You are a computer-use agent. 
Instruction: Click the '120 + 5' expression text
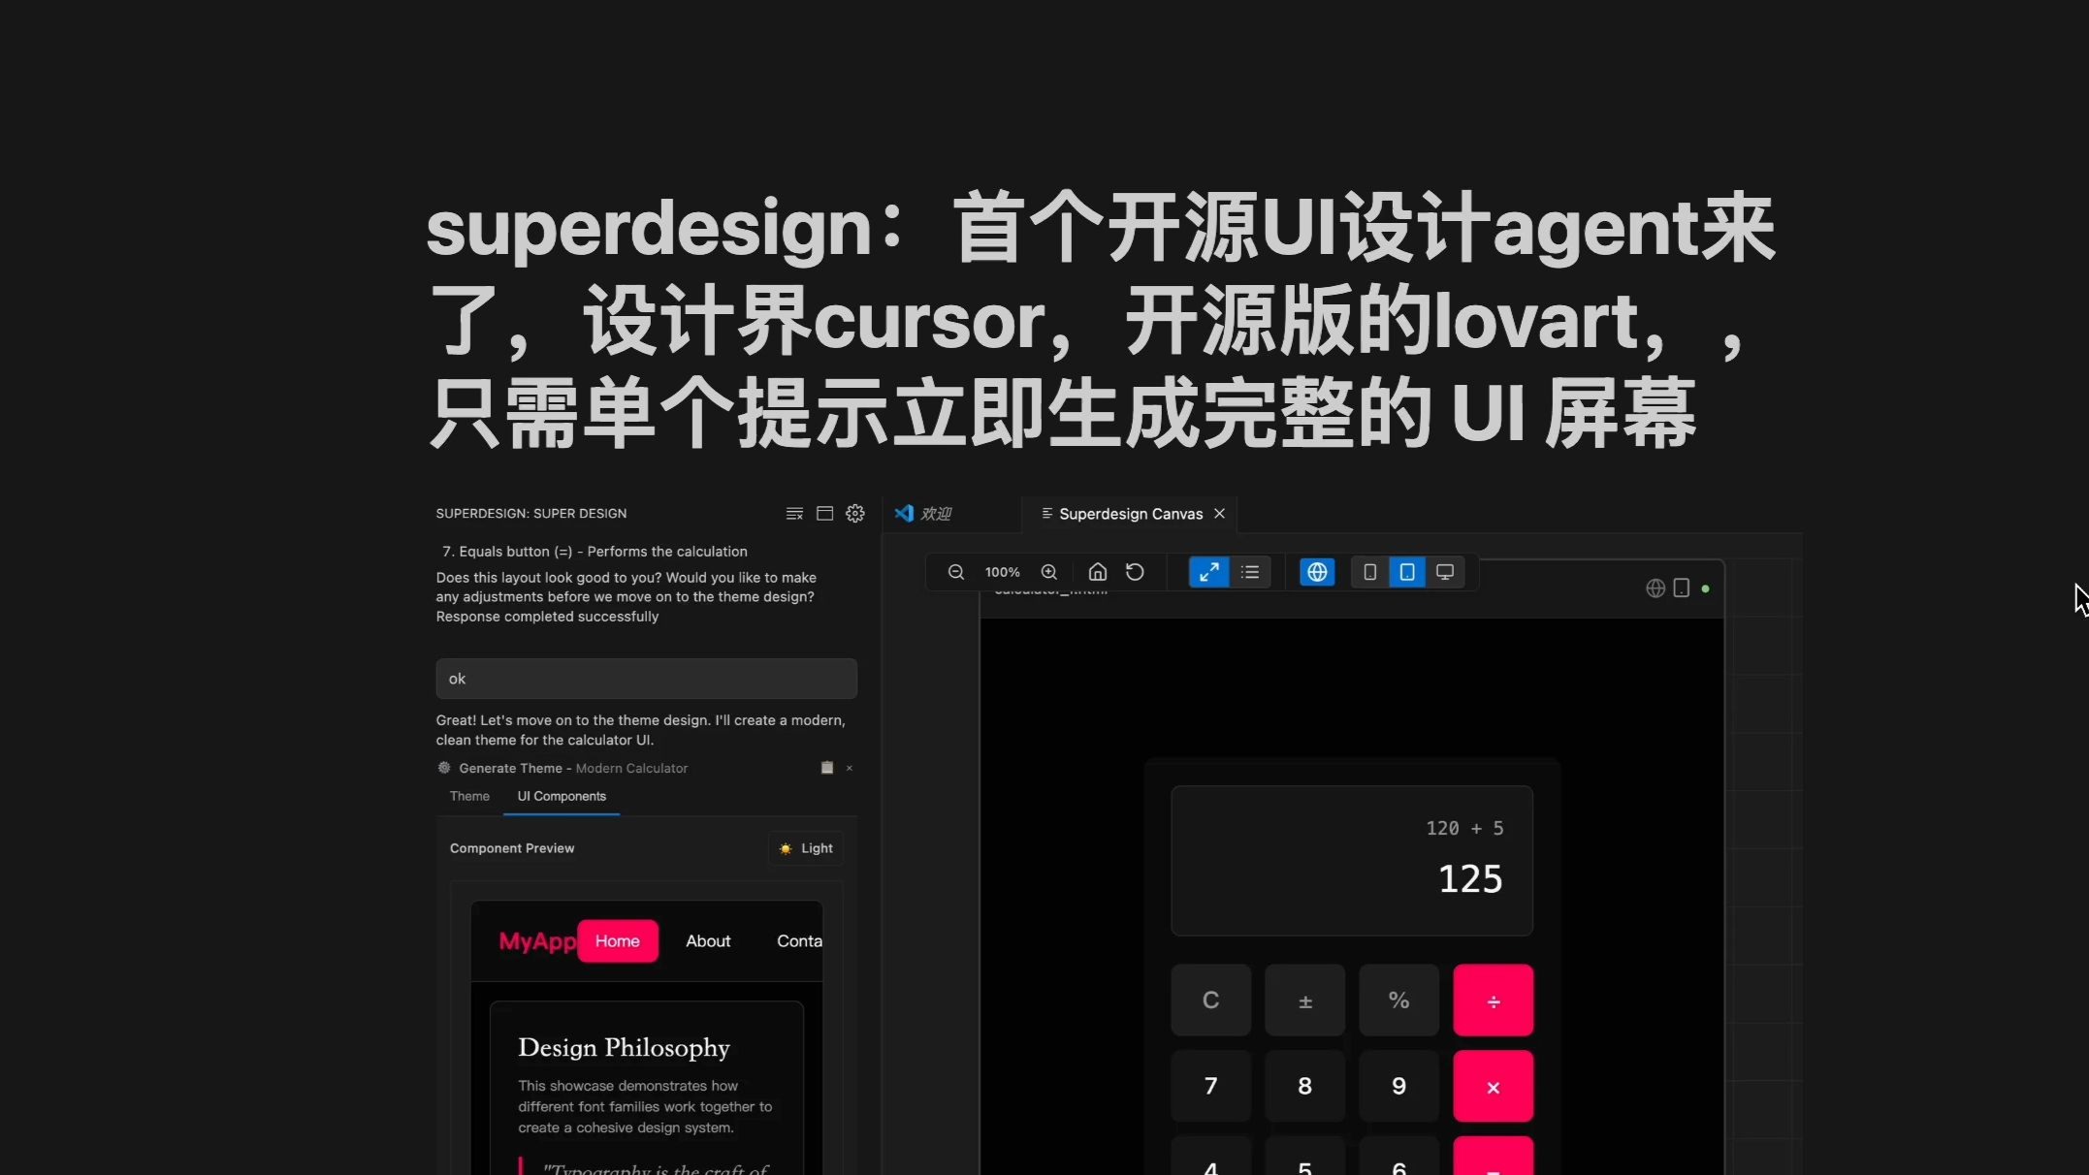tap(1464, 828)
